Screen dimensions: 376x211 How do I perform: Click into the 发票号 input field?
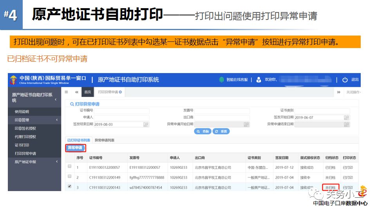[222, 111]
